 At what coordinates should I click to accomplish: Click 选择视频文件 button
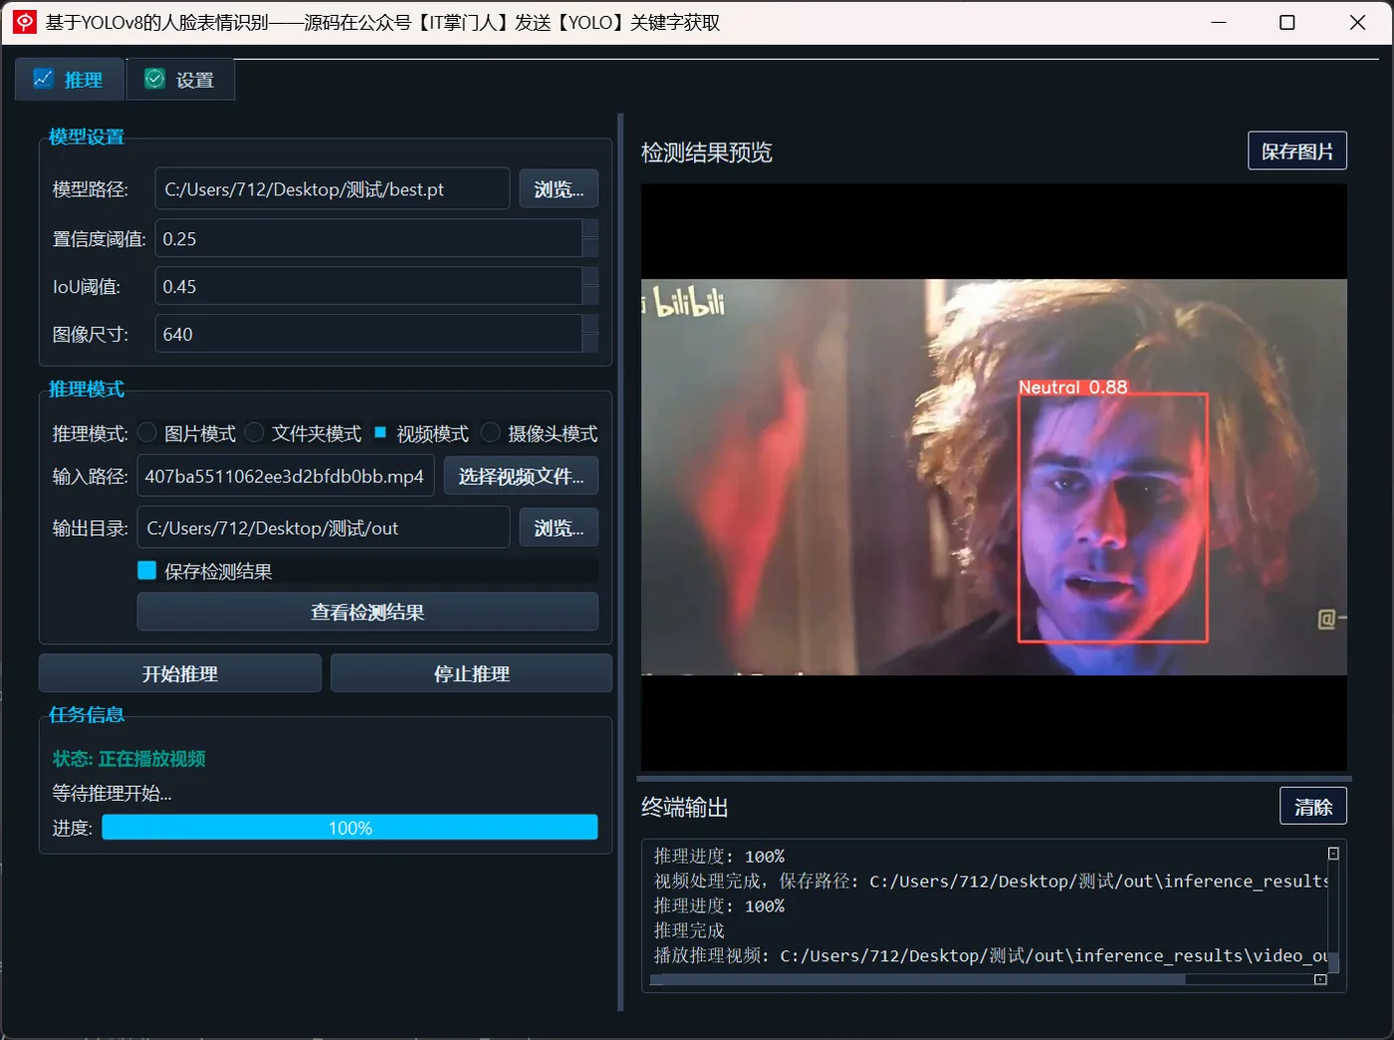(x=521, y=476)
